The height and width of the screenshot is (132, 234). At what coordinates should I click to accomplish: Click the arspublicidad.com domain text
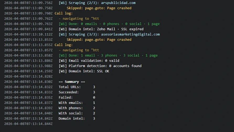[118, 3]
